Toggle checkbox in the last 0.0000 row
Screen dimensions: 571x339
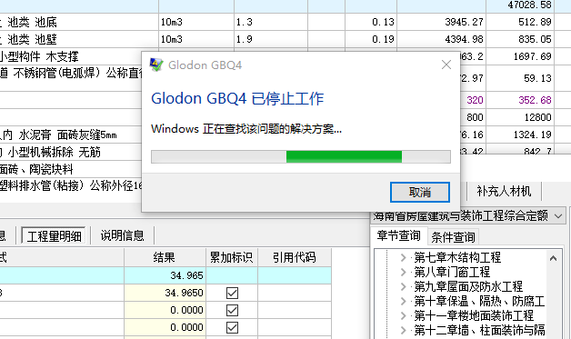coord(232,327)
